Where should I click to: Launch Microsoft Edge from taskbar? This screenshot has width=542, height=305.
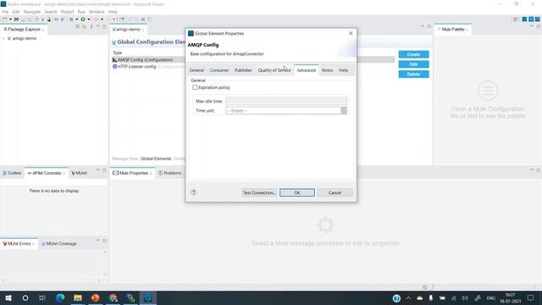60,297
